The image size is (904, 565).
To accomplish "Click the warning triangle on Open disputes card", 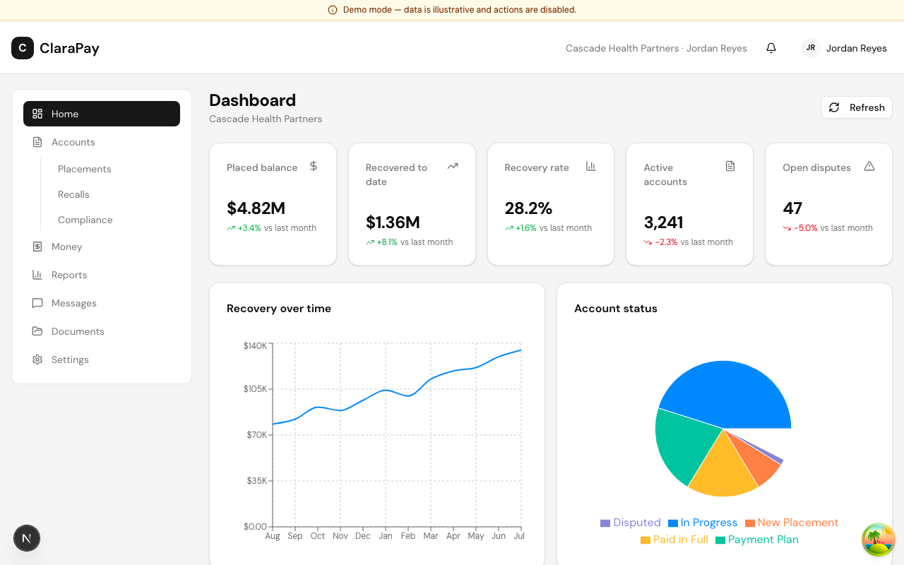I will click(869, 166).
